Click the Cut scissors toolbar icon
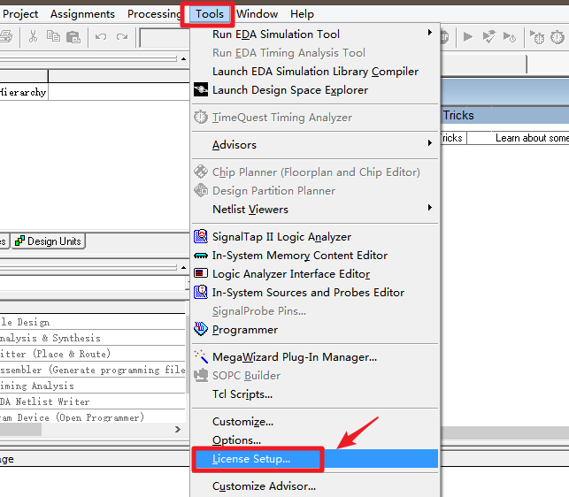Screen dimensions: 569x497 [34, 36]
